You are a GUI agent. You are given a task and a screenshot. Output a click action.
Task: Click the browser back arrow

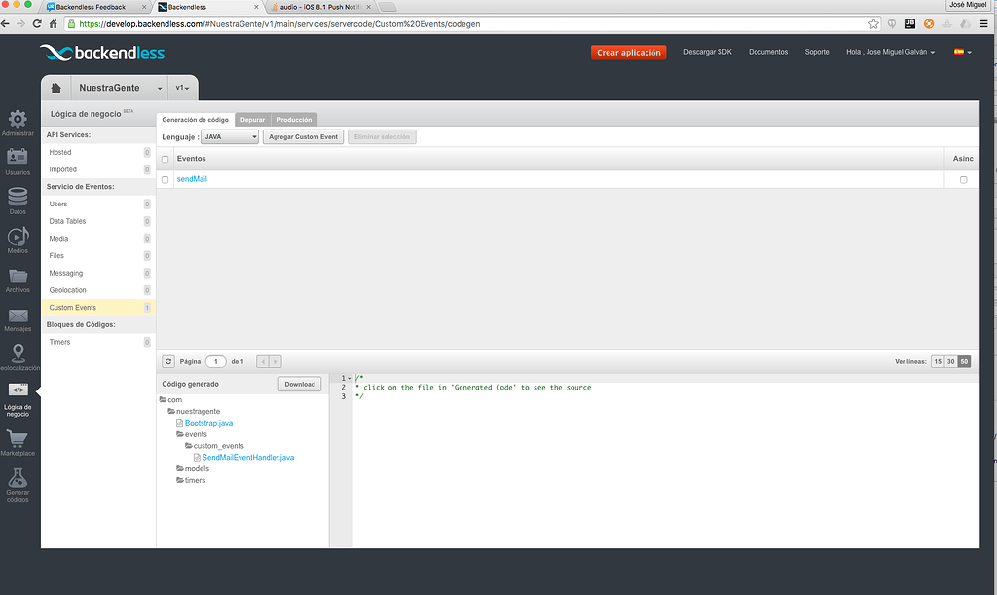coord(5,23)
